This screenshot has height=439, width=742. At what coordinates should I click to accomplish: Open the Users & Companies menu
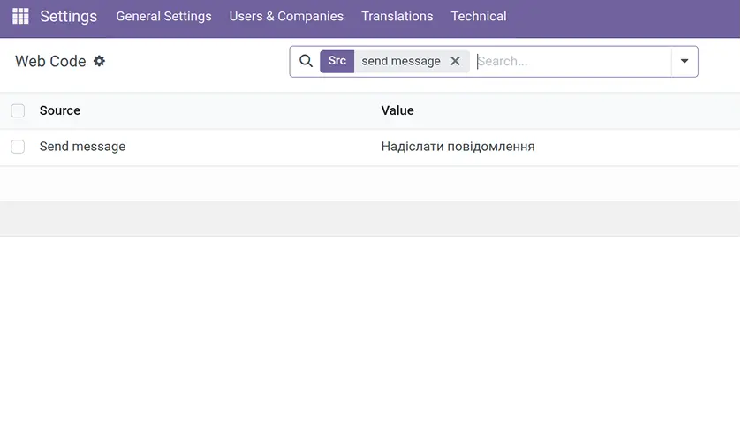pos(286,17)
